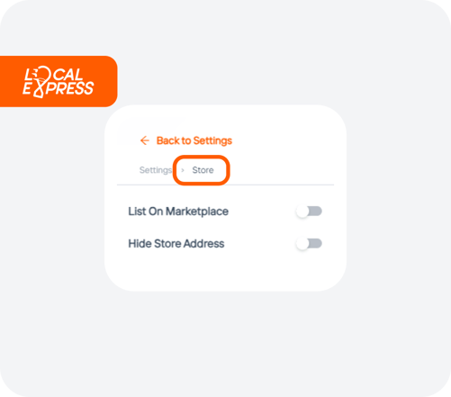Click the word EXPRESS in the logo
451x397 pixels.
click(59, 89)
